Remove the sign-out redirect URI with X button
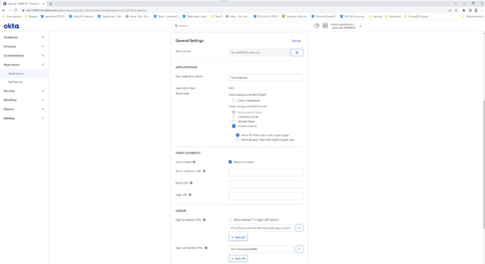The image size is (485, 264). (299, 249)
